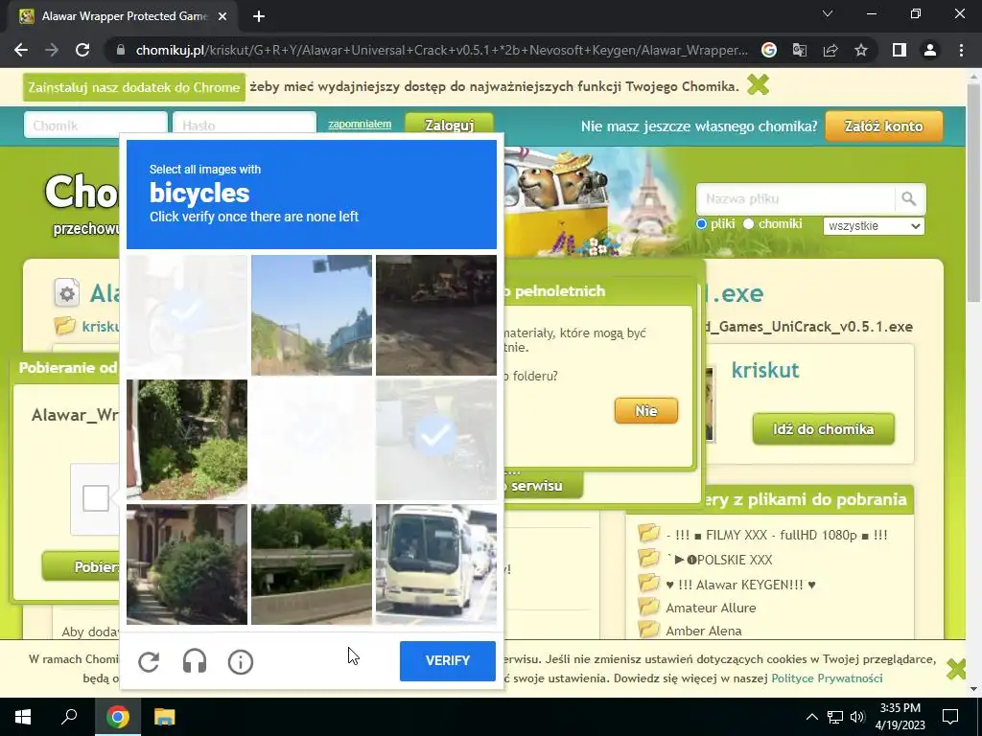Open captcha help info icon
This screenshot has width=982, height=736.
pyautogui.click(x=241, y=661)
